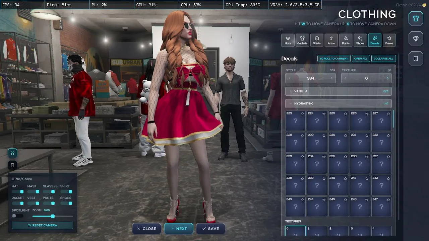Viewport: 429px width, 241px height.
Task: Toggle MASK visibility switch
Action: tap(34, 191)
